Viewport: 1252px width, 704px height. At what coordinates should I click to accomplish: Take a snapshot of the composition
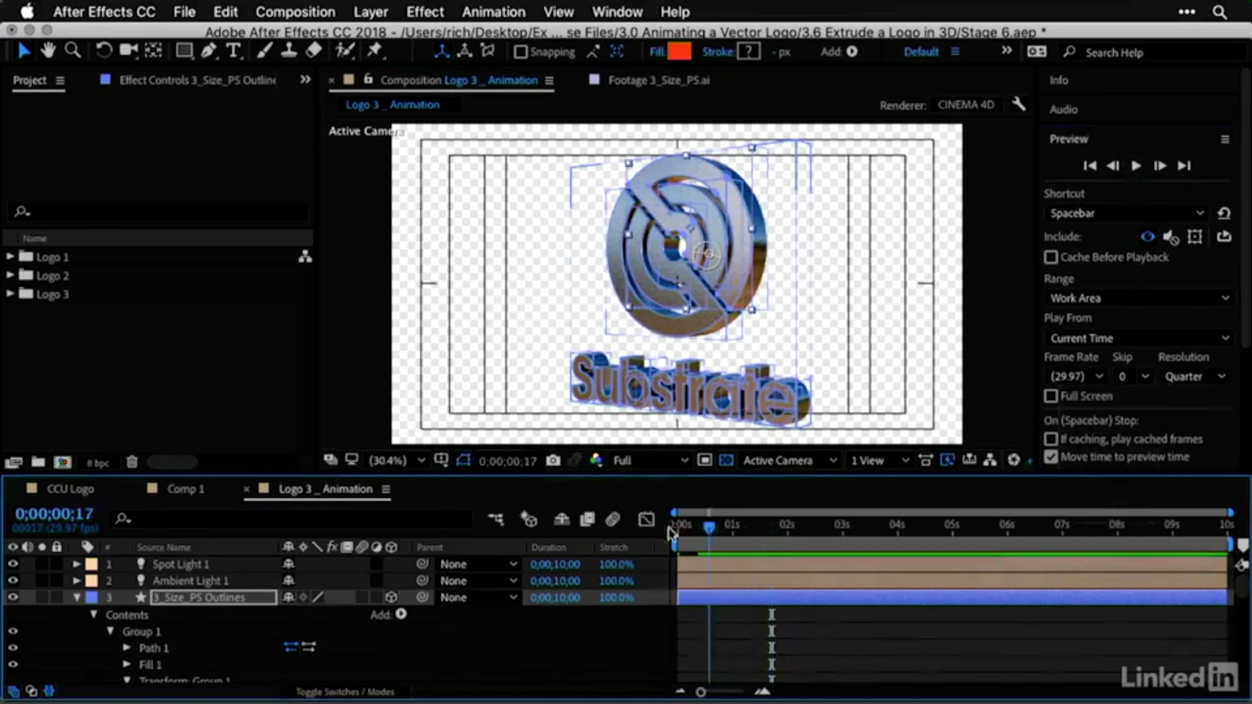553,460
